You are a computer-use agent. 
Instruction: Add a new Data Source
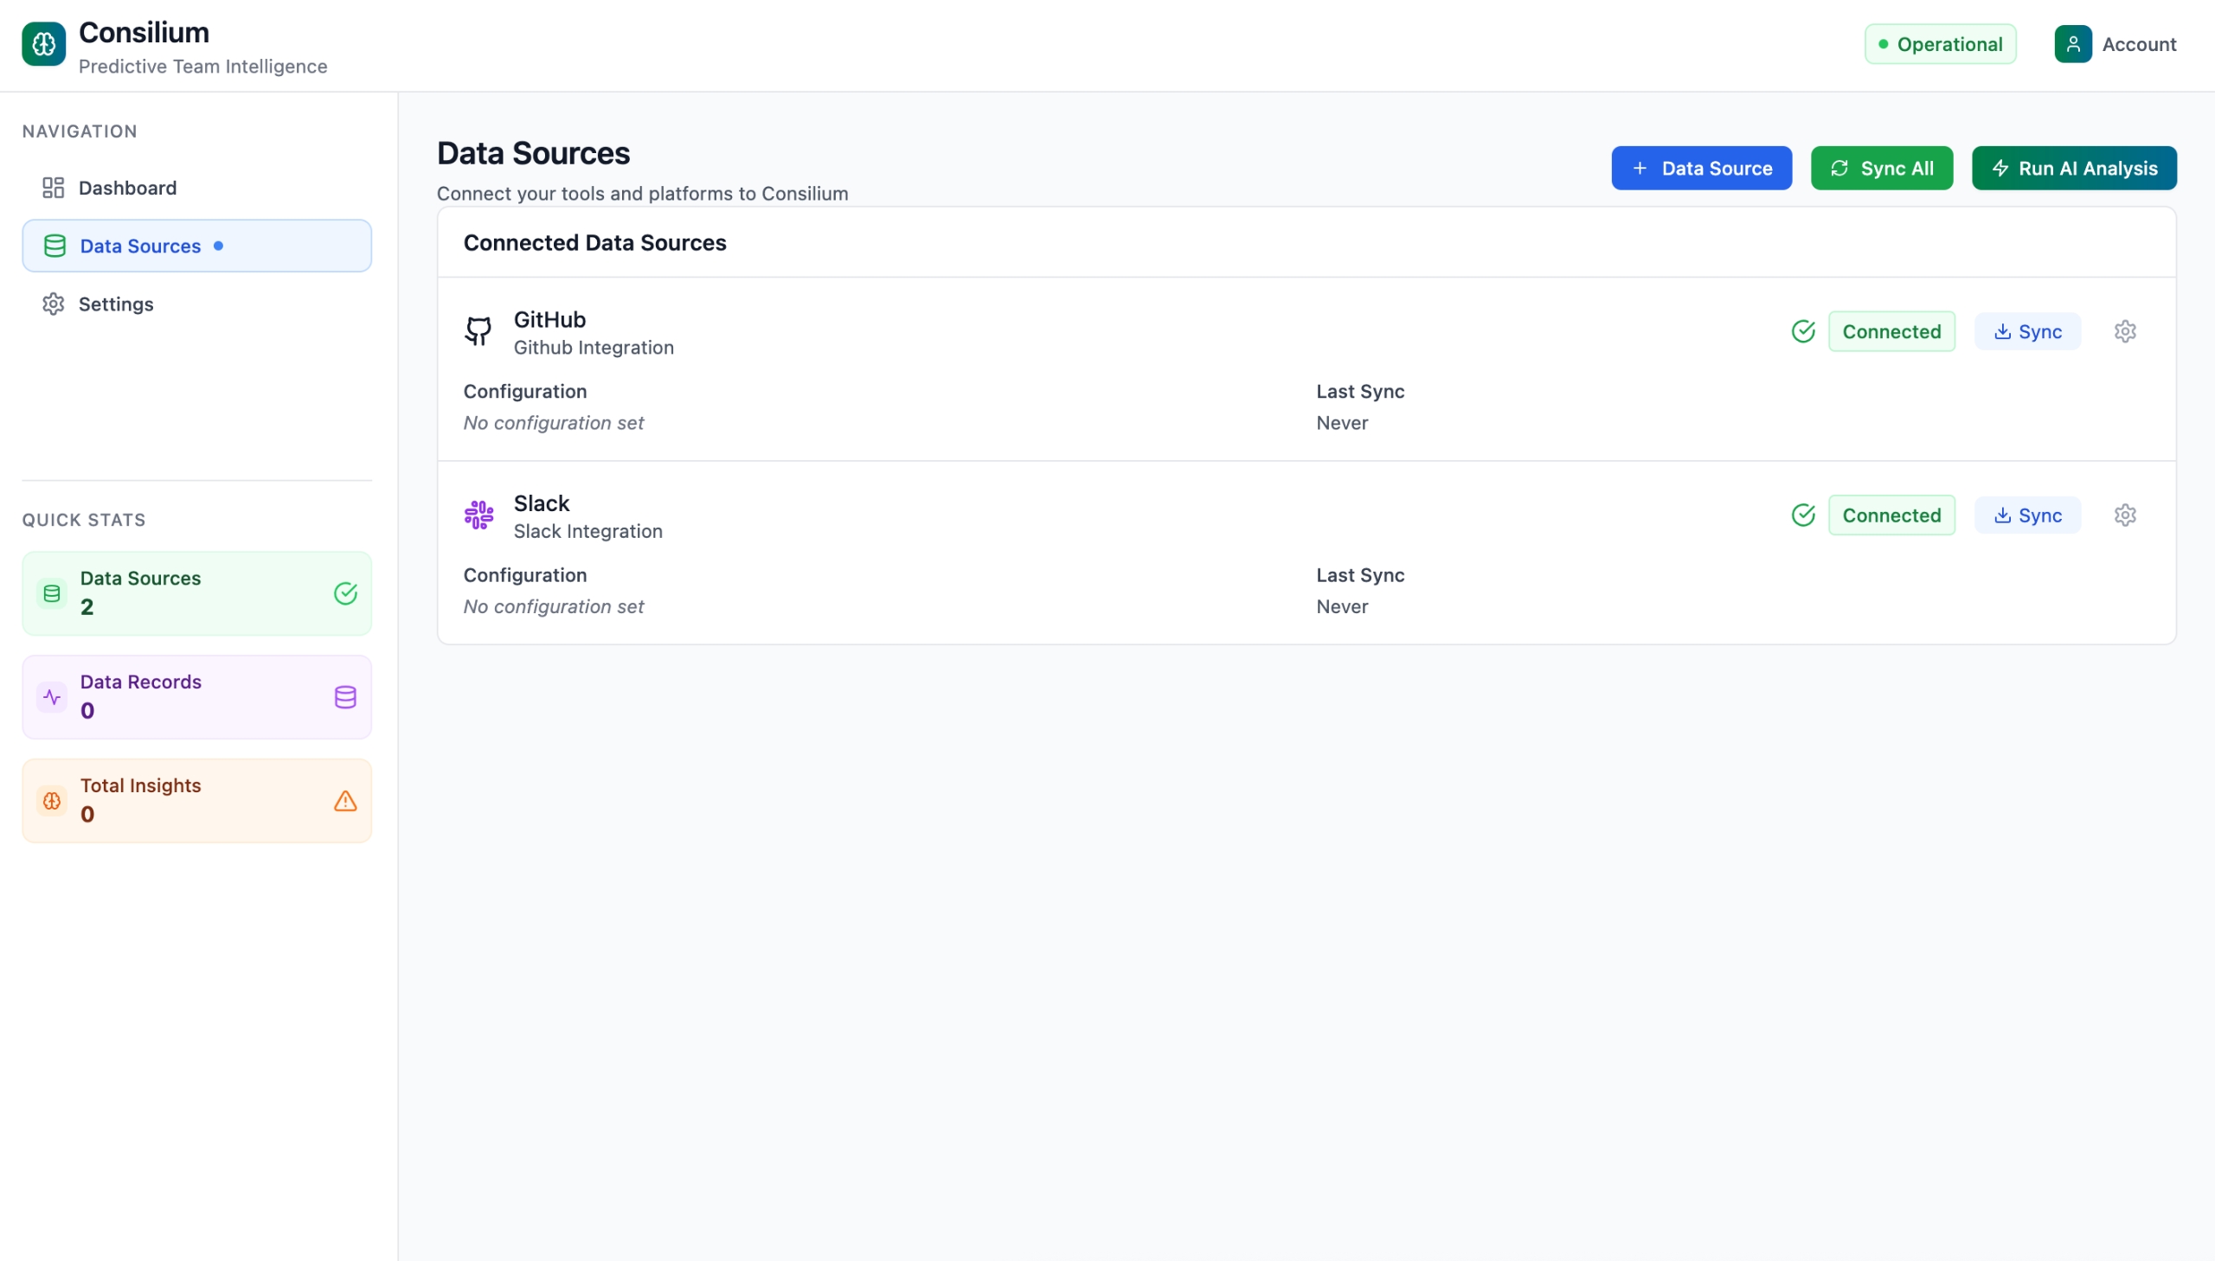(x=1700, y=168)
